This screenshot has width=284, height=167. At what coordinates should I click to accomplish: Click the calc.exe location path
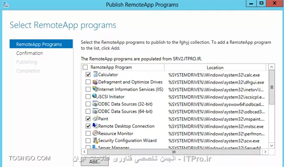(x=214, y=75)
